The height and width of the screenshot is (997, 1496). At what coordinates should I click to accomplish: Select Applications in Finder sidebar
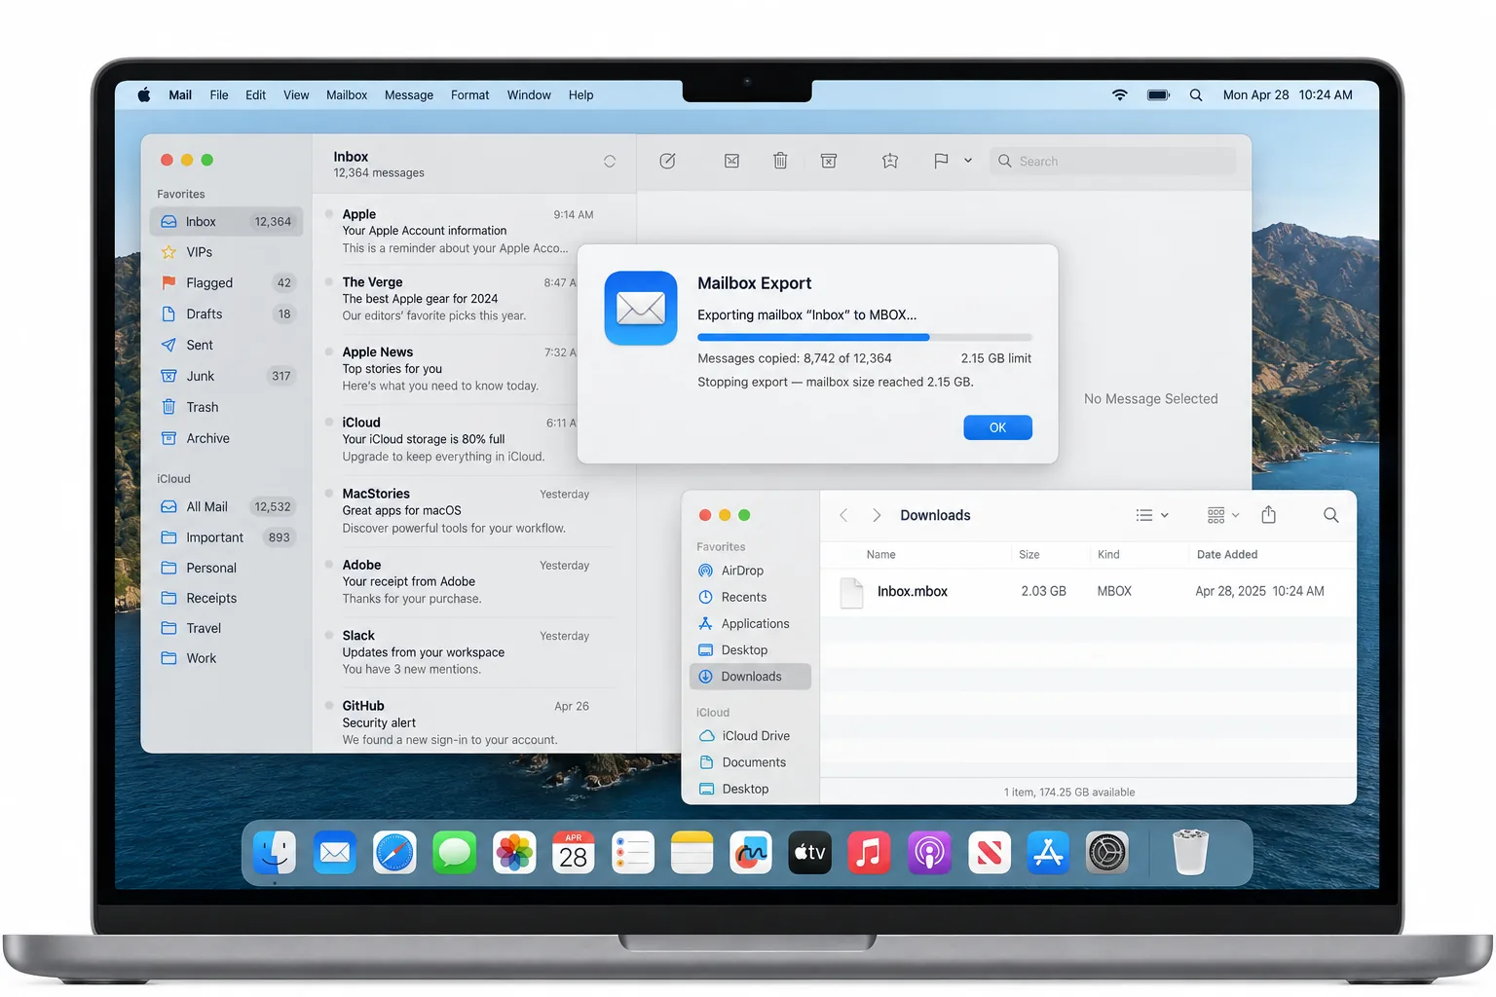click(x=750, y=623)
